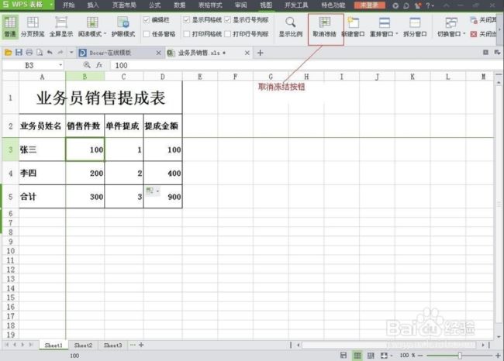Viewport: 504px width, 361px height.
Task: Select row header 10
Action: coord(11,251)
